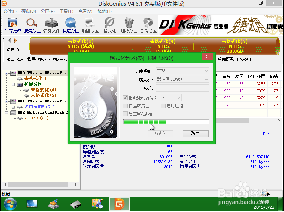Open Cluster Size (簇大小) dropdown

183,79
